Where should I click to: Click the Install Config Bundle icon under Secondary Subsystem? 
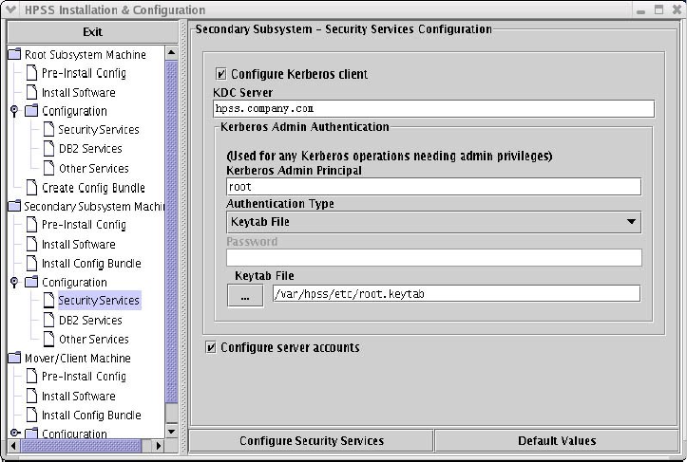pyautogui.click(x=31, y=263)
